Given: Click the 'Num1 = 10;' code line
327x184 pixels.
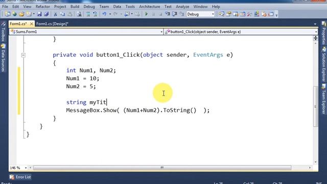Looking at the screenshot, I should coord(83,79).
